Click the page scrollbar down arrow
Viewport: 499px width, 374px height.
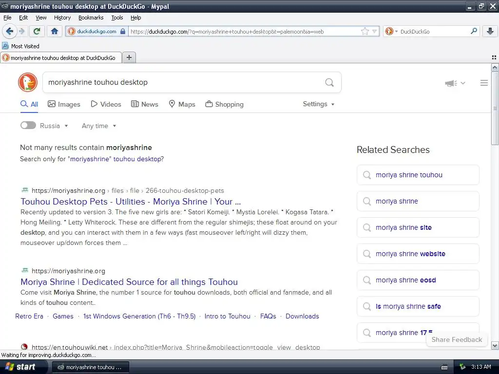[495, 346]
